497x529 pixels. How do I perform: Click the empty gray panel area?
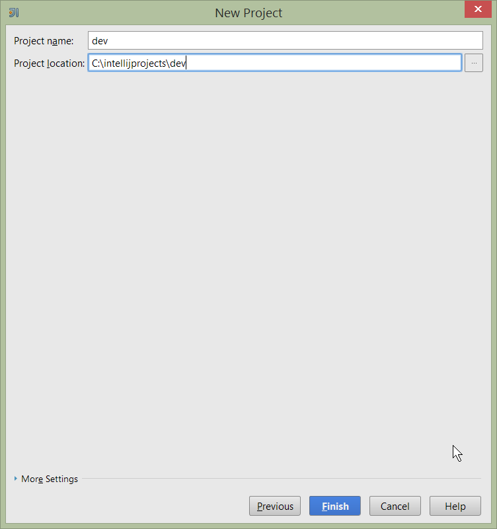coord(249,264)
